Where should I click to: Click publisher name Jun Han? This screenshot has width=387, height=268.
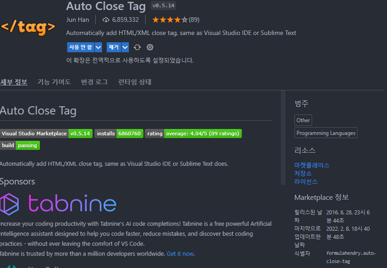(x=78, y=20)
